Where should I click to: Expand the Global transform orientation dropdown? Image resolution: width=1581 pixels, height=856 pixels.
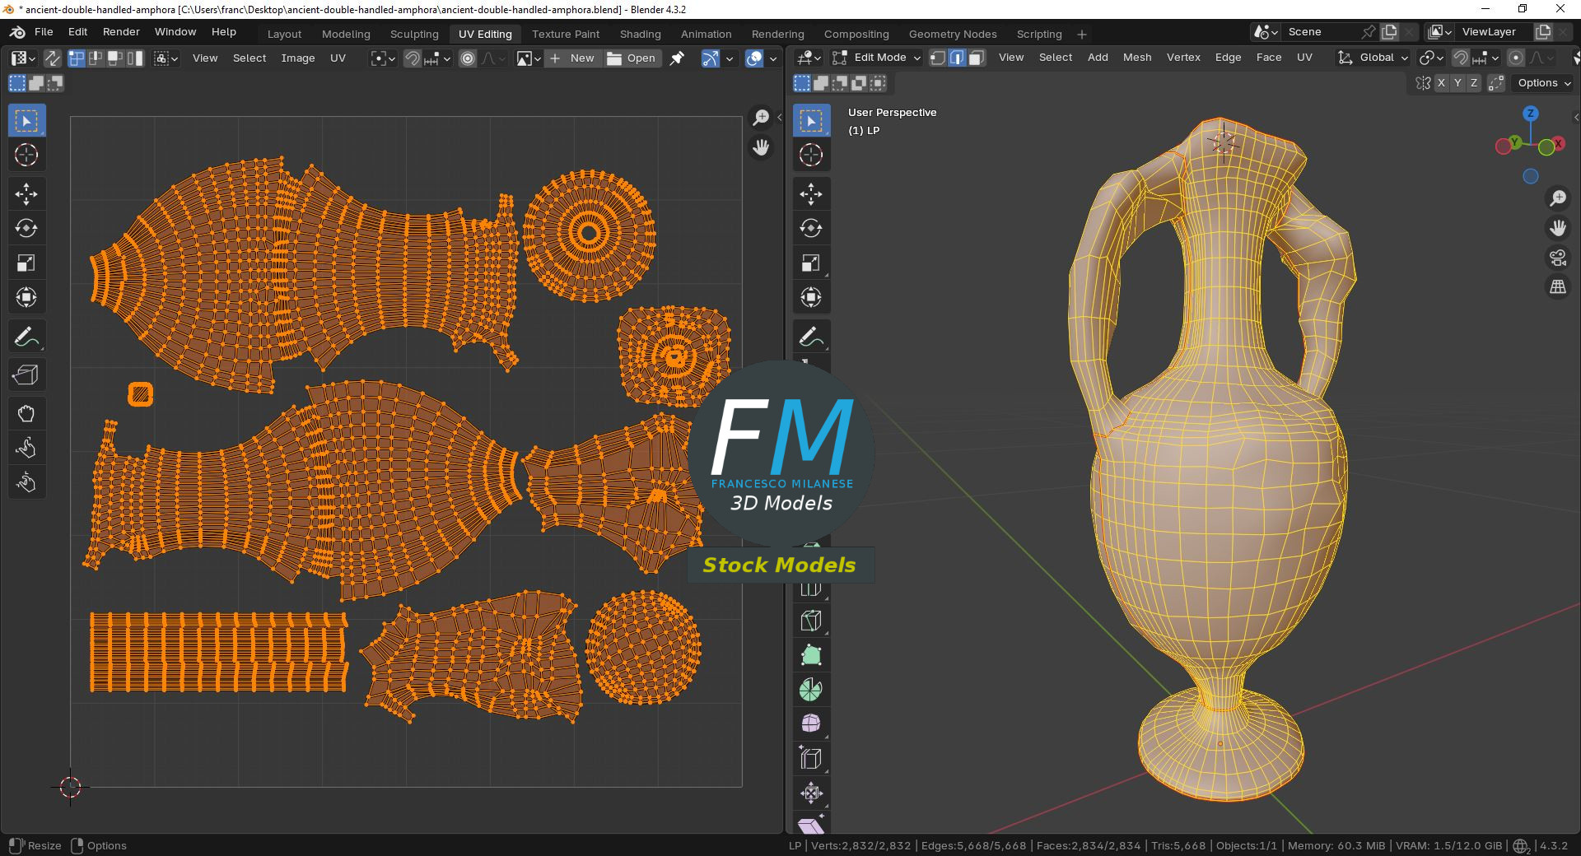click(1373, 58)
